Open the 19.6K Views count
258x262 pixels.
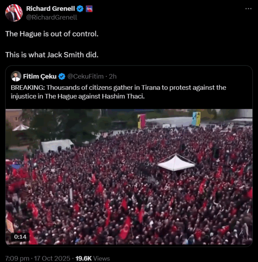[x=93, y=258]
